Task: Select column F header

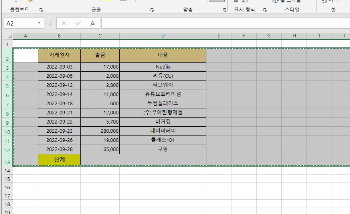Action: [244, 36]
